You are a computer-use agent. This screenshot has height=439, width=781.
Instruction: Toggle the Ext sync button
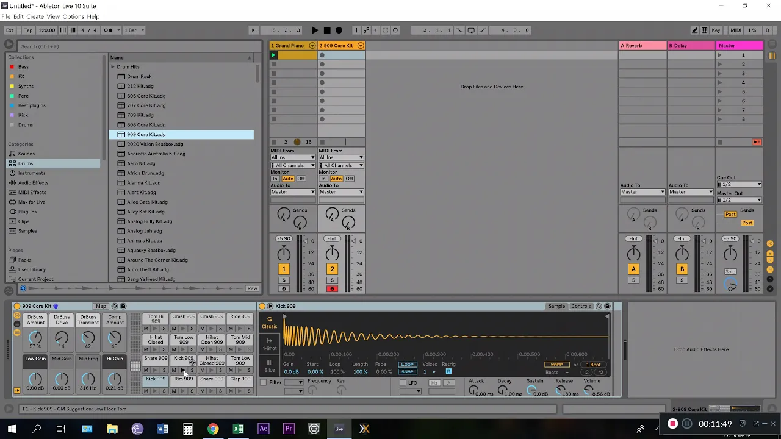(10, 30)
